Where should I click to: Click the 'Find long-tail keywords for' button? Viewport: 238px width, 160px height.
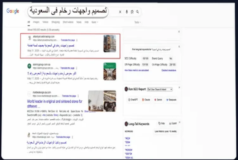(151, 50)
